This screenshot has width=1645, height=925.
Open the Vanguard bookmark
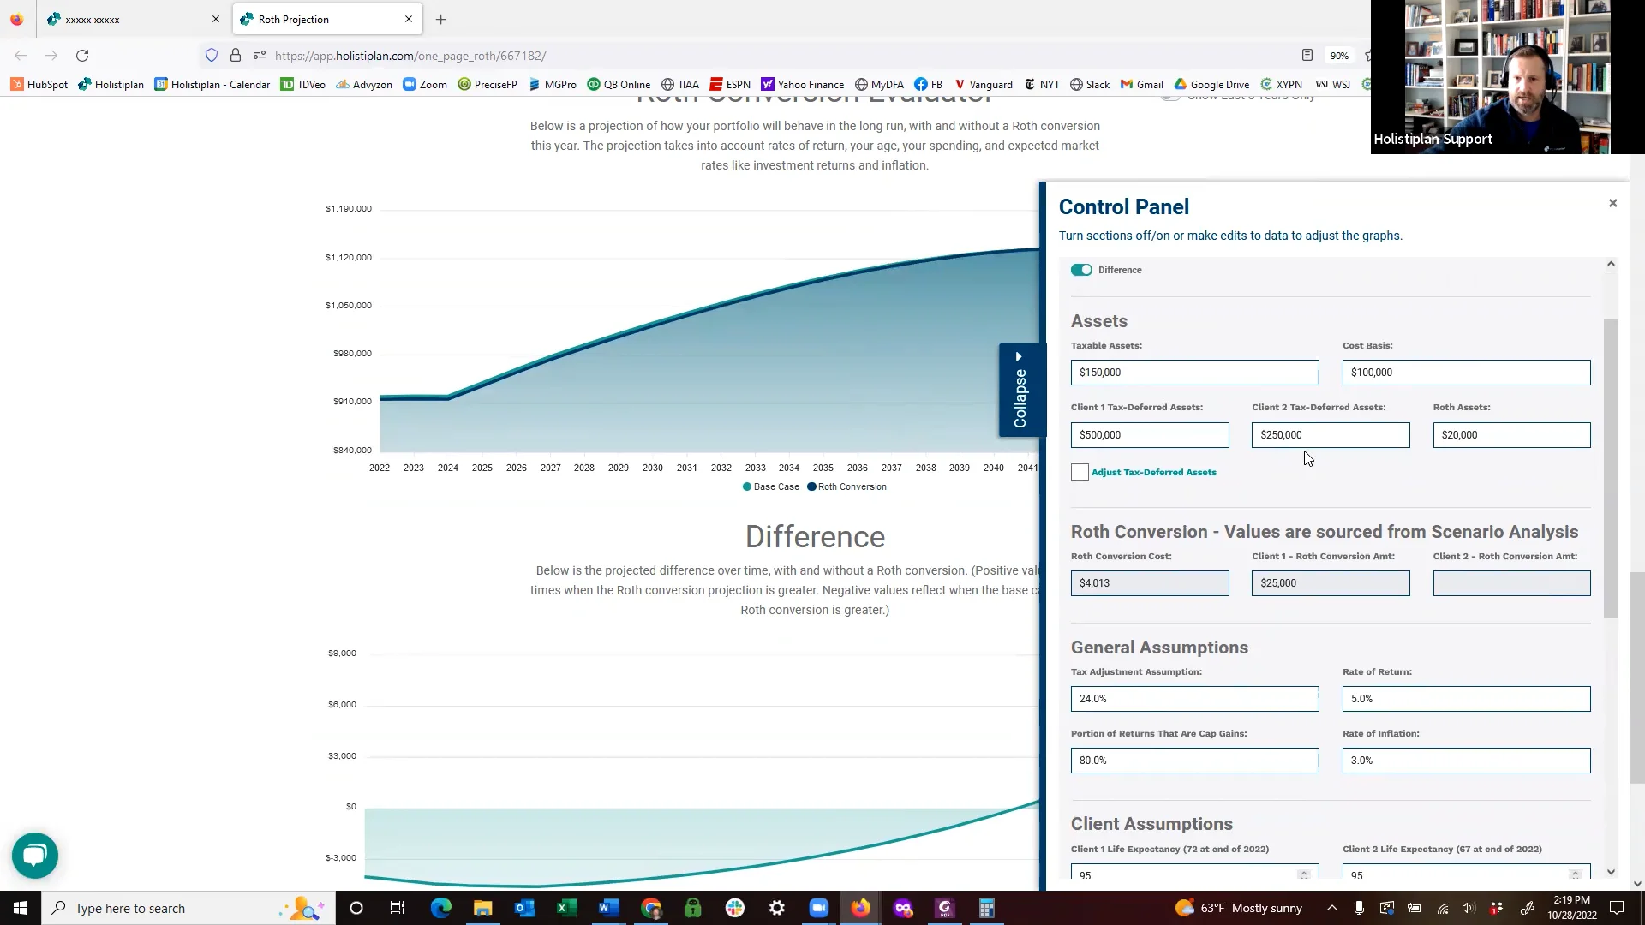point(983,84)
